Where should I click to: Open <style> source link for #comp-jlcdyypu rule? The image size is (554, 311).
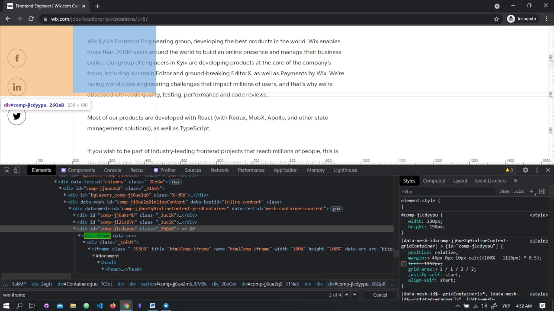click(539, 215)
